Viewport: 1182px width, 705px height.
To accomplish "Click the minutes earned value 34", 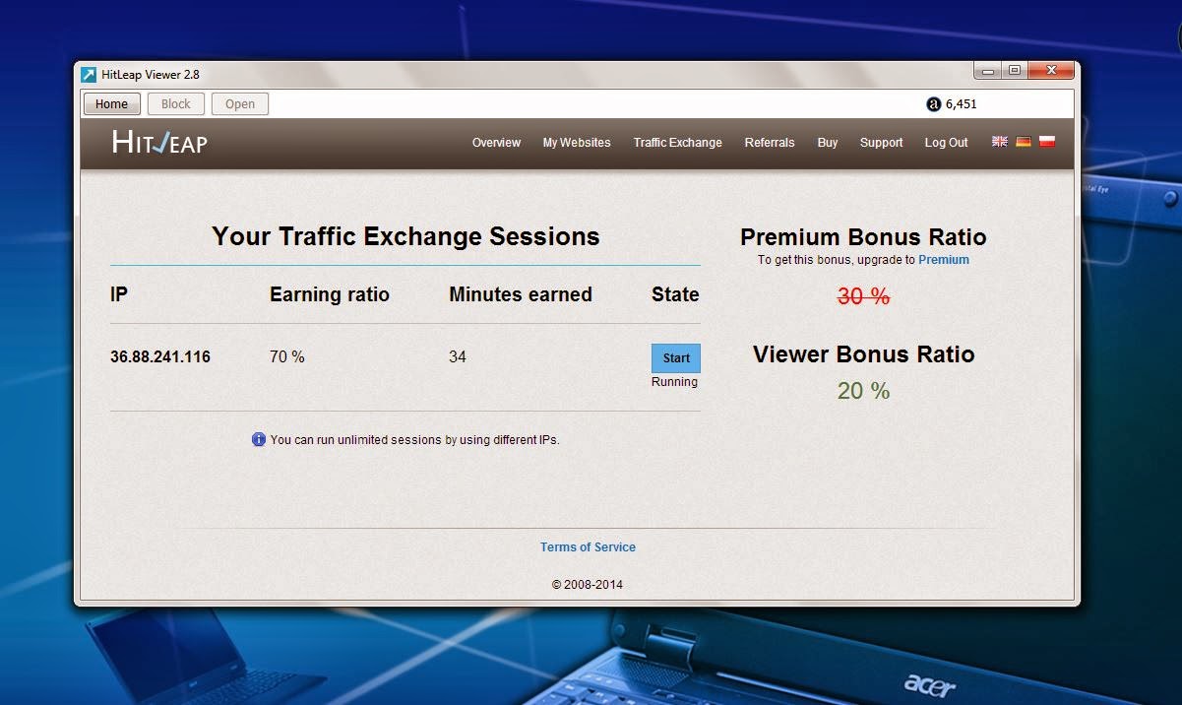I will pos(458,356).
